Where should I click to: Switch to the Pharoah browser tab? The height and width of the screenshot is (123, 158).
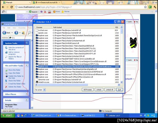coord(17,3)
